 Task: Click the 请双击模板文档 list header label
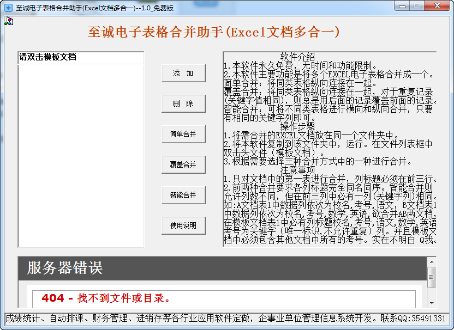tap(46, 57)
